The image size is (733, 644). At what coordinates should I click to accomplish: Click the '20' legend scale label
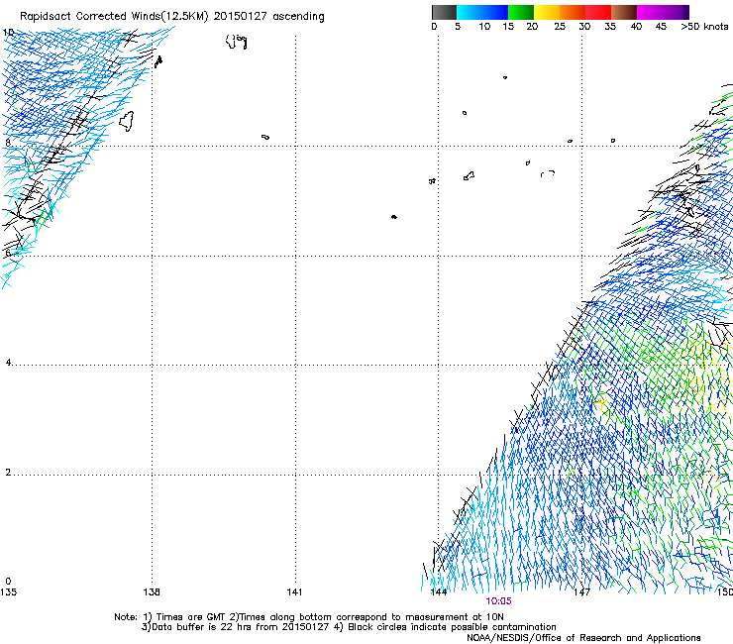pos(532,27)
